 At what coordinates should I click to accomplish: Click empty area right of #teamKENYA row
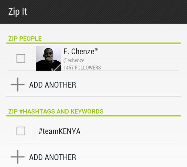click(x=130, y=131)
